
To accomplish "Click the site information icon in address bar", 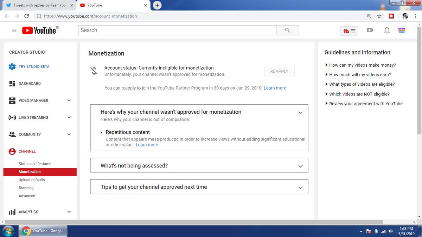I will tap(38, 16).
